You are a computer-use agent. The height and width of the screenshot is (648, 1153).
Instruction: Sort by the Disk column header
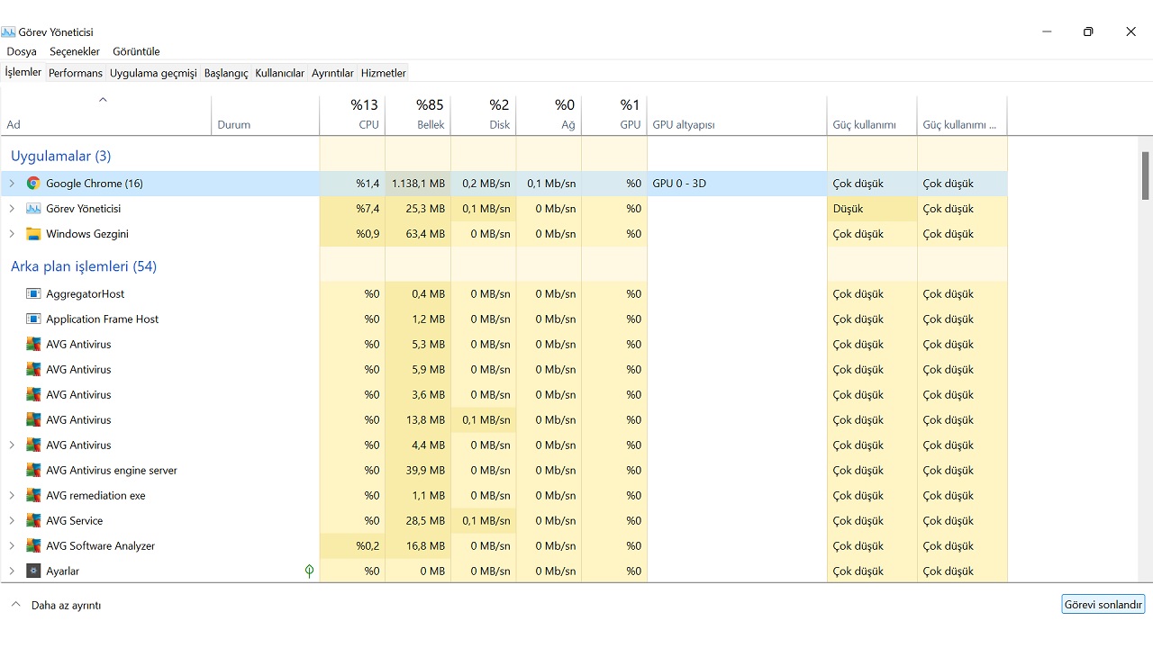click(x=484, y=115)
